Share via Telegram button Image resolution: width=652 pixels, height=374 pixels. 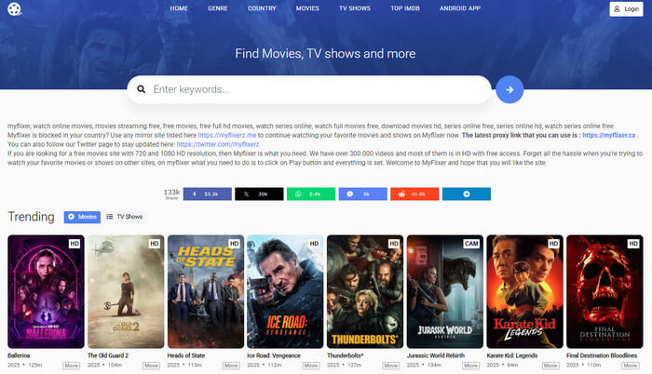(467, 194)
